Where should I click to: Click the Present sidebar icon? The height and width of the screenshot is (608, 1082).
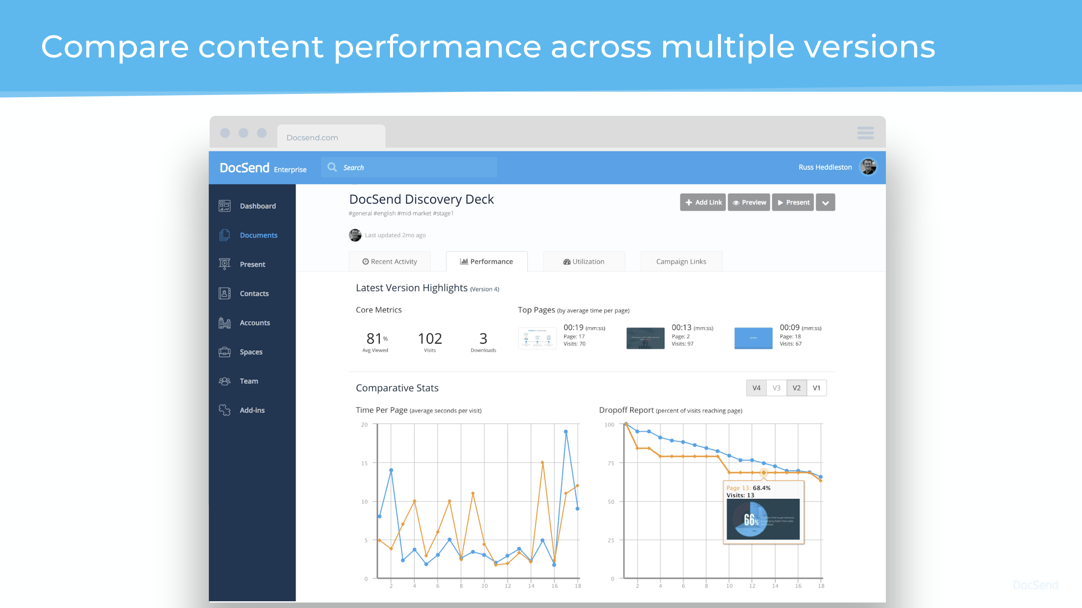coord(224,264)
